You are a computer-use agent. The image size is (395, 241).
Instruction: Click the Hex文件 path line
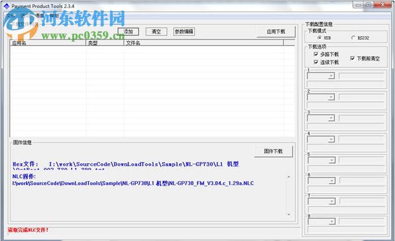(126, 164)
